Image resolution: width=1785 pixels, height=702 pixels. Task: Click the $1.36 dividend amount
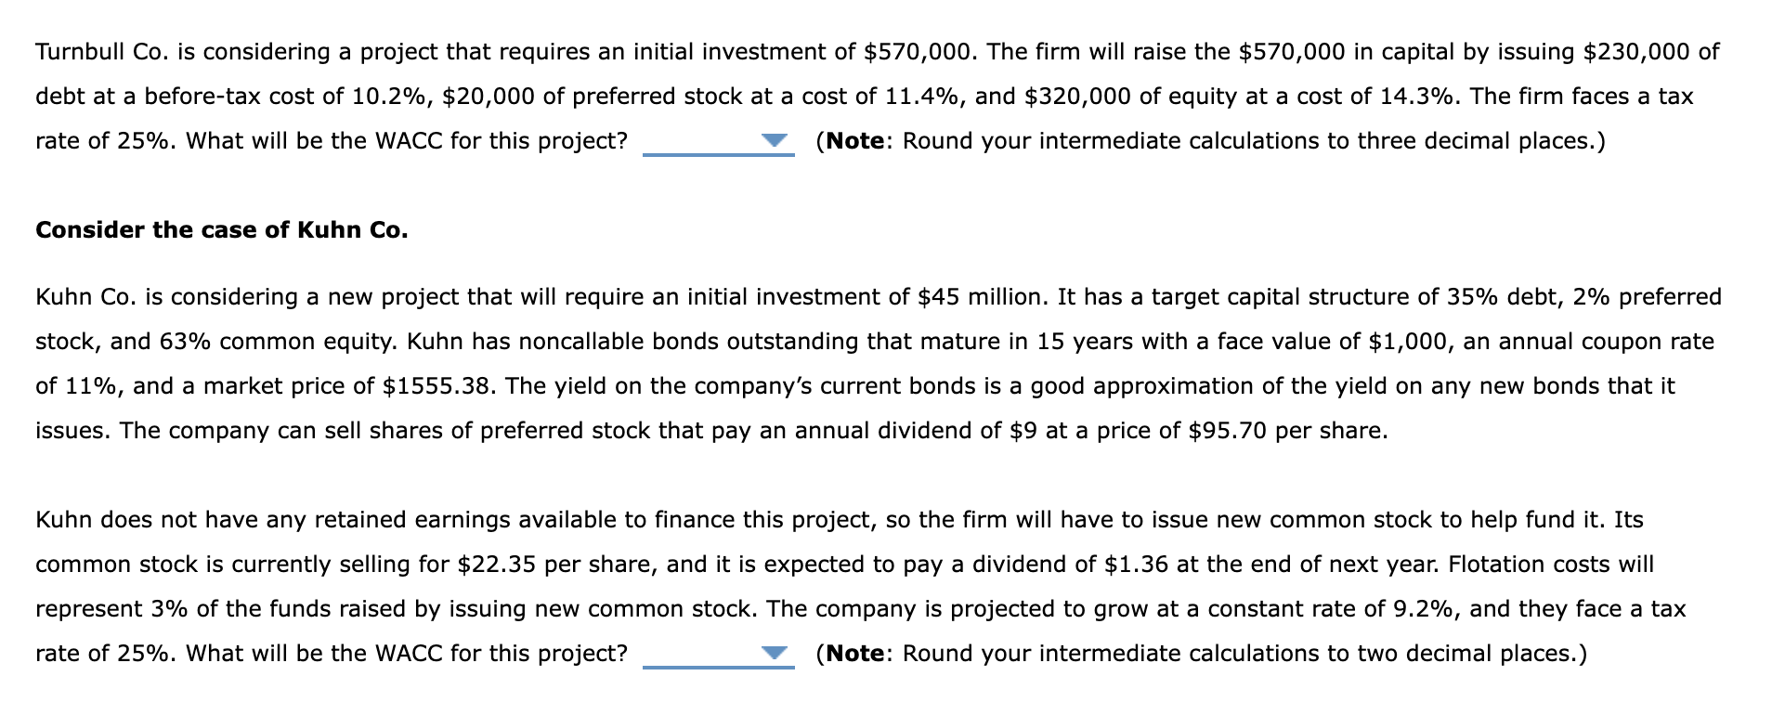pos(1137,565)
